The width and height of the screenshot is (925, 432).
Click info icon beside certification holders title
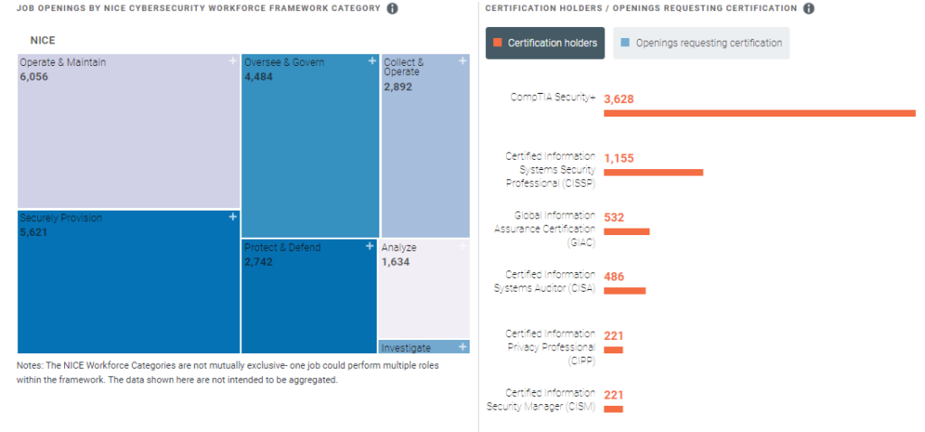coord(808,9)
